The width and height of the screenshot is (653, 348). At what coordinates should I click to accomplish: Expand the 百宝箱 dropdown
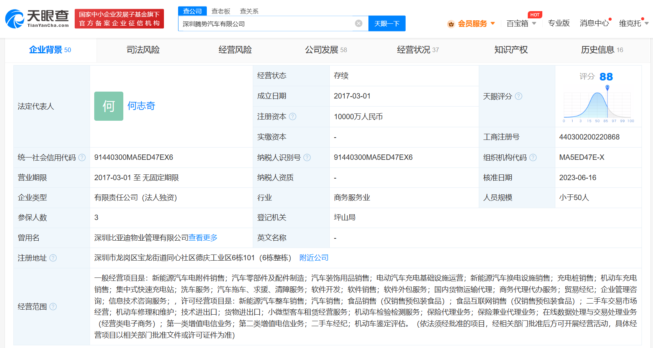click(534, 23)
